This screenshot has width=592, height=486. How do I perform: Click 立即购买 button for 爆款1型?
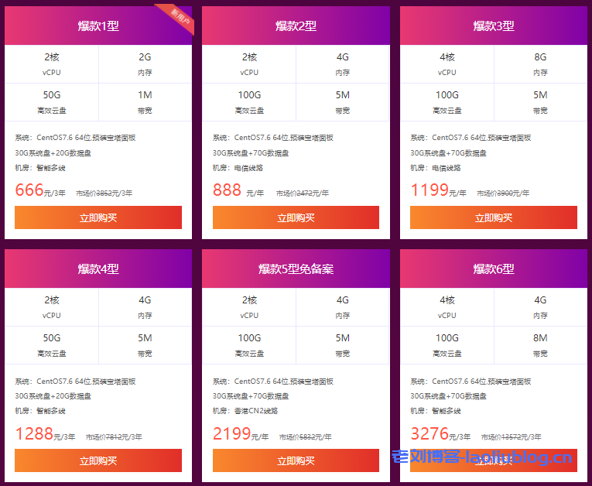coord(98,217)
